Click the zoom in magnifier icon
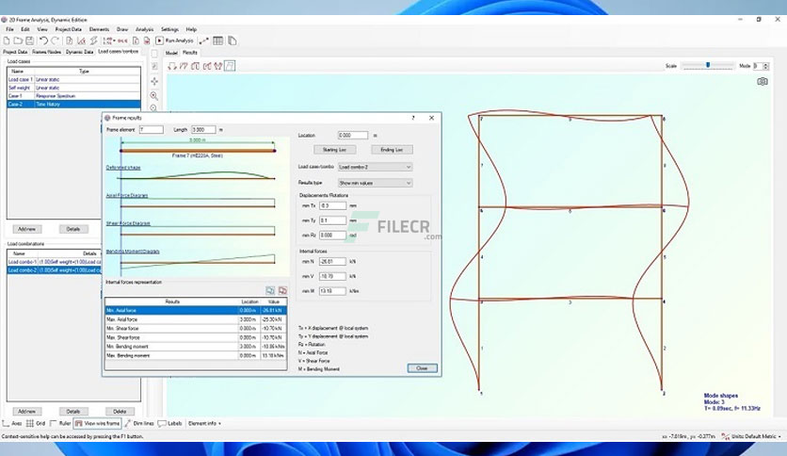The height and width of the screenshot is (456, 787). coord(154,95)
